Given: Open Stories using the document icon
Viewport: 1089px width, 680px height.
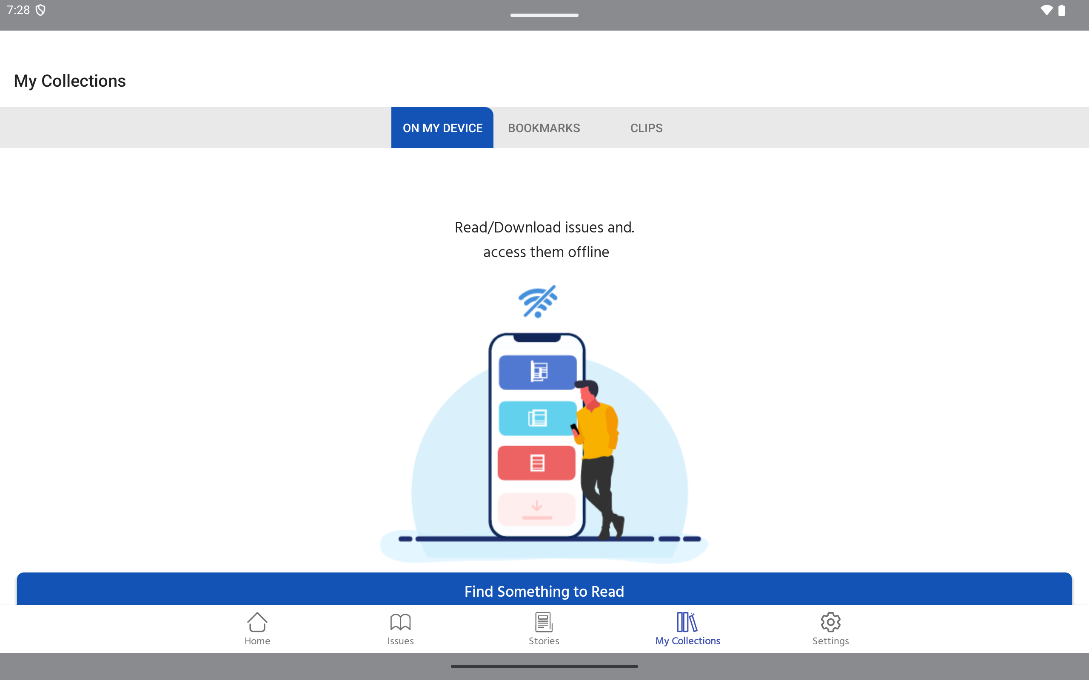Looking at the screenshot, I should click(x=544, y=622).
